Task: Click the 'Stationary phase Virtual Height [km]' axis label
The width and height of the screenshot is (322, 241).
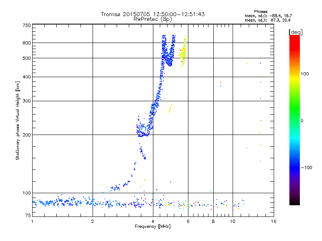Action: point(18,120)
